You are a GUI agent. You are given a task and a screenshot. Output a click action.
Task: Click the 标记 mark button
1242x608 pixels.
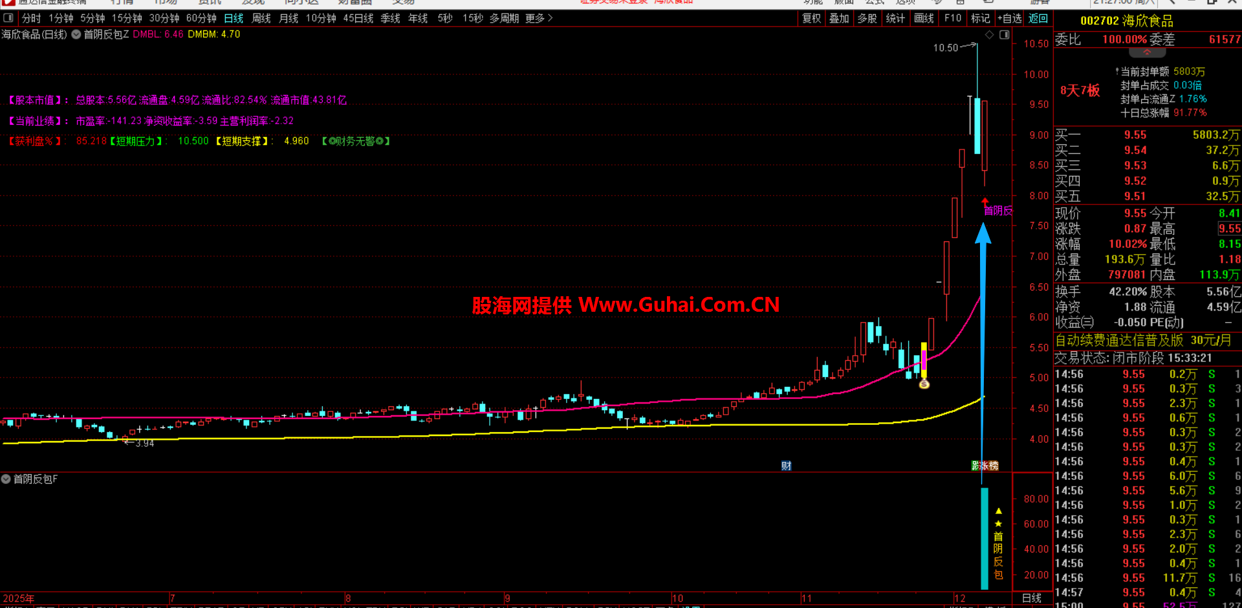tap(981, 18)
